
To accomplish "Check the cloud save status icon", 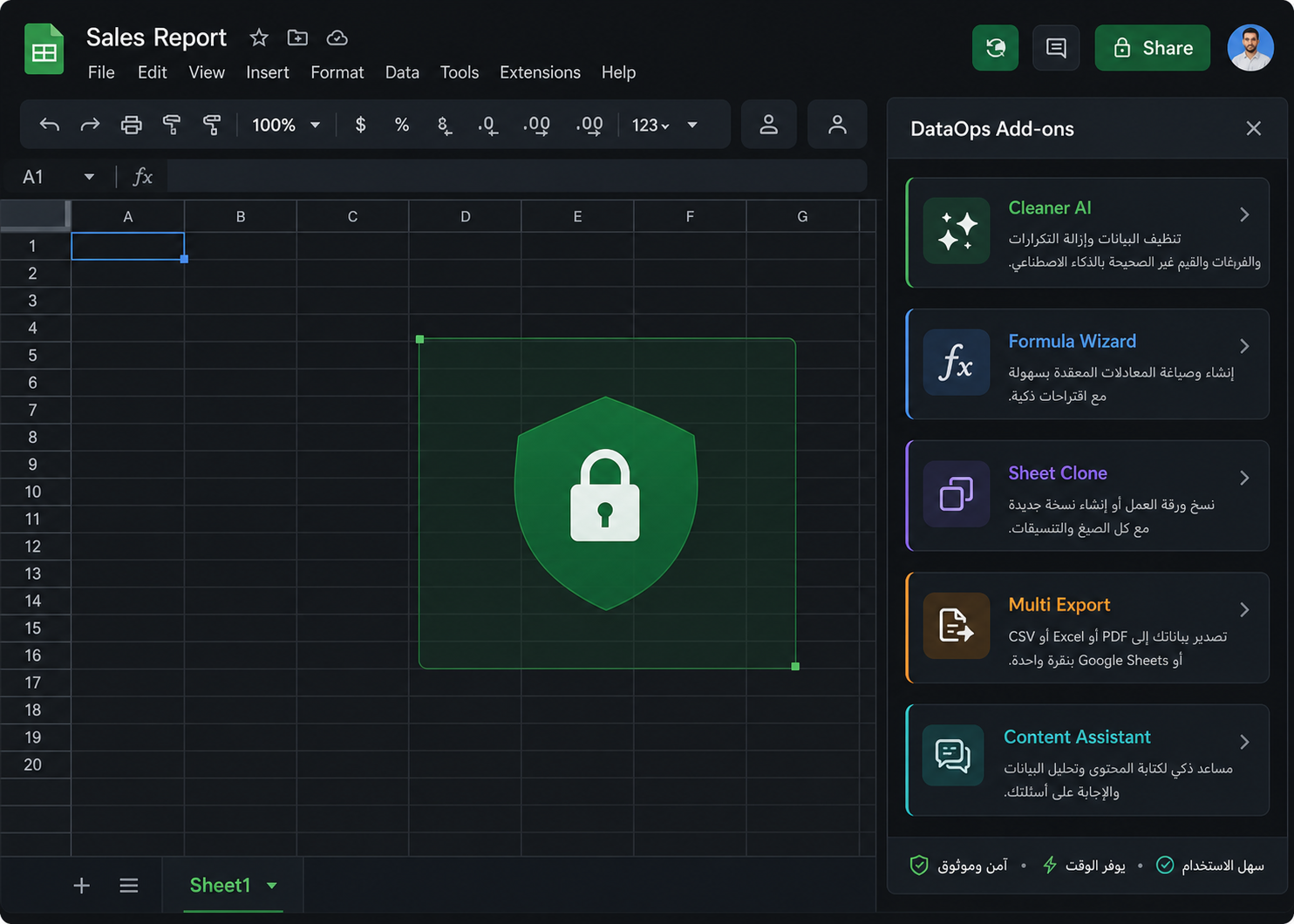I will pos(337,37).
